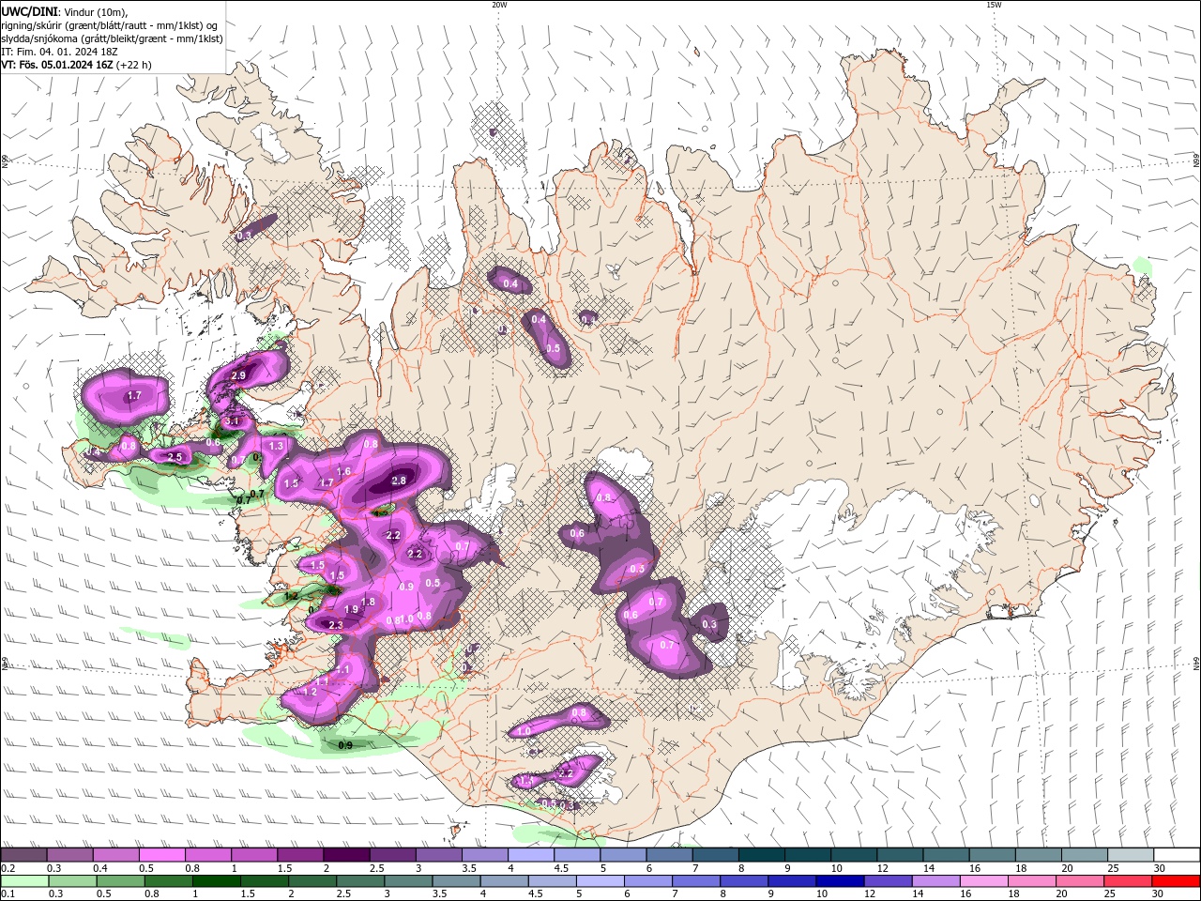
Task: Pick the bright red rain swatch between 25 and 30
Action: pos(1128,881)
